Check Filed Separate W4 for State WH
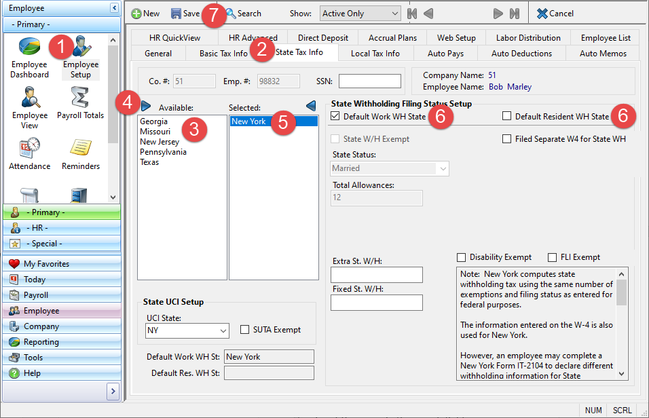This screenshot has height=418, width=649. tap(506, 138)
